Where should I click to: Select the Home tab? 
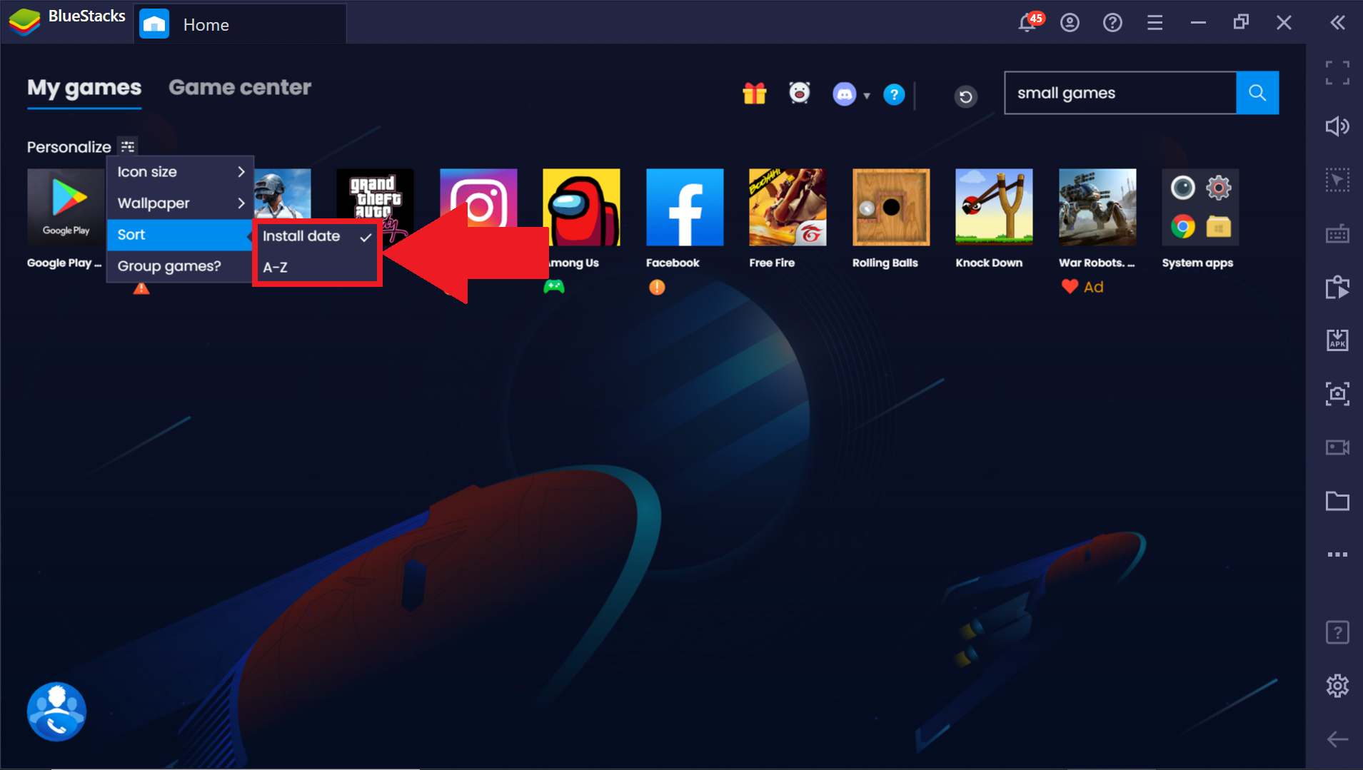[x=240, y=24]
